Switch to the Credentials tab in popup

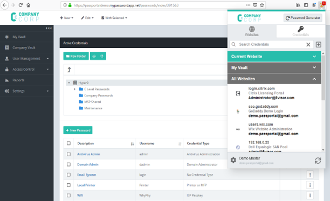300,31
